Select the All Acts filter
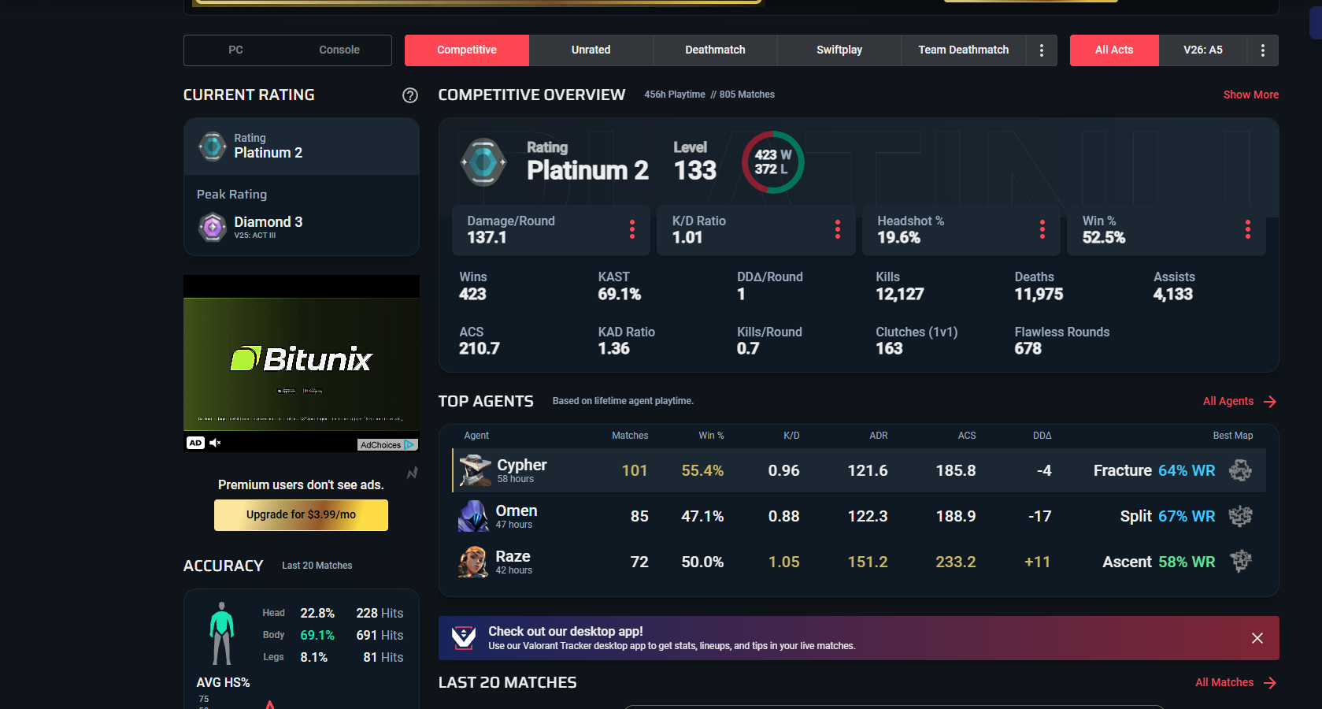Image resolution: width=1322 pixels, height=709 pixels. (1114, 50)
